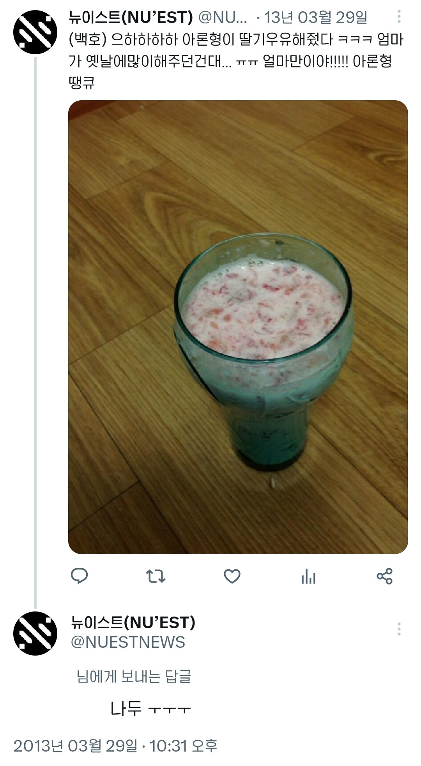Open the reply tweet's three-dot menu
The height and width of the screenshot is (766, 421).
[399, 629]
